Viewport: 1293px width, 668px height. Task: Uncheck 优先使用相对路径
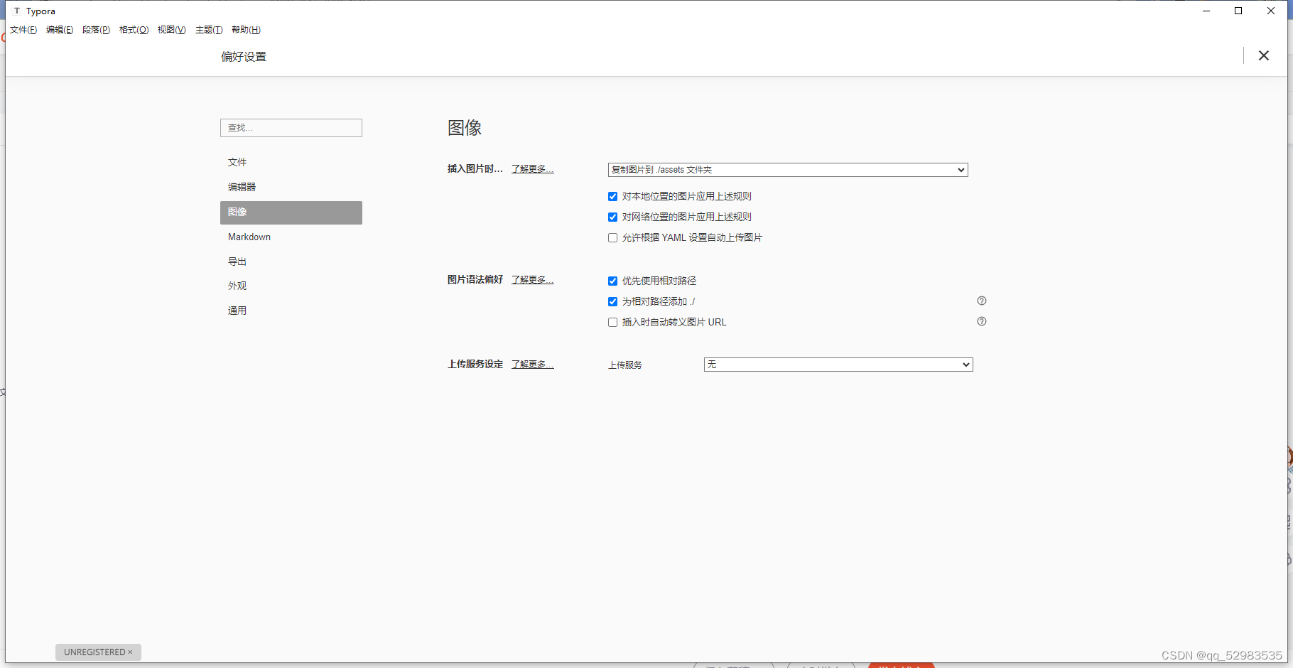pyautogui.click(x=612, y=281)
